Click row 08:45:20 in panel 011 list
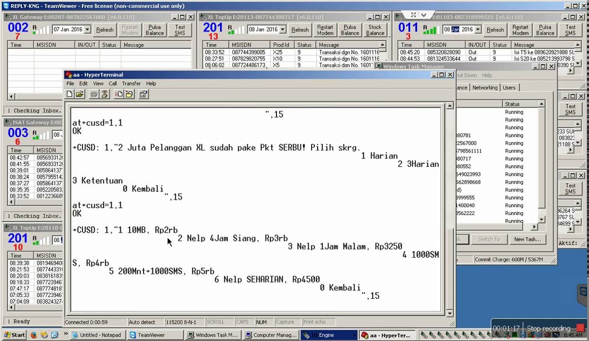This screenshot has width=589, height=341. click(x=486, y=52)
